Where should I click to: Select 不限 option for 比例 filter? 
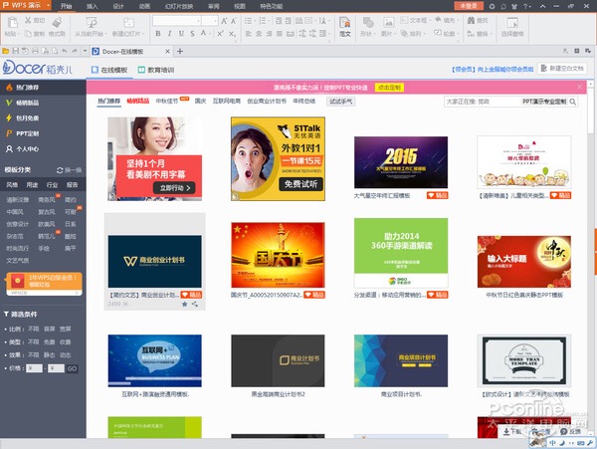click(x=34, y=329)
